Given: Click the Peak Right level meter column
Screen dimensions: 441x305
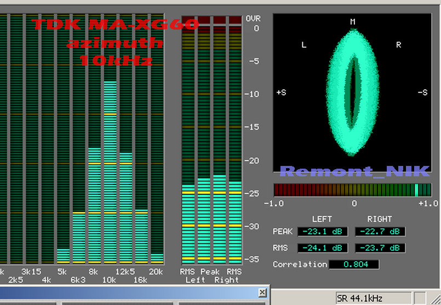Looking at the screenshot, I should tap(219, 219).
